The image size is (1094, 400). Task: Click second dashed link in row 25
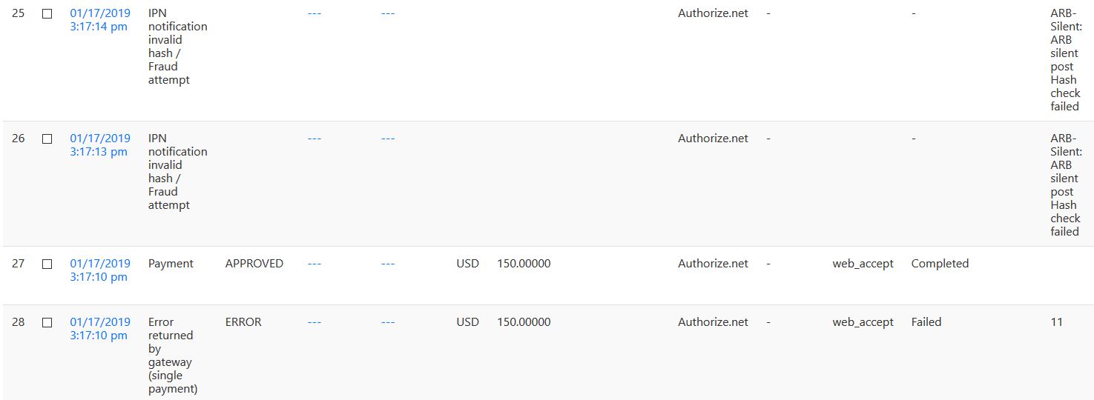(388, 13)
